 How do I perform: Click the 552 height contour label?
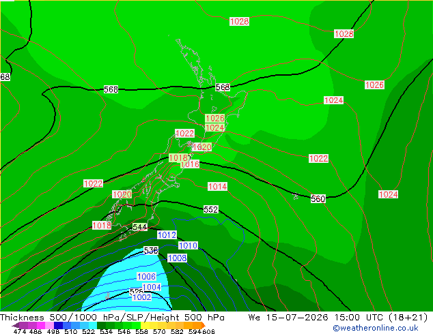point(211,209)
